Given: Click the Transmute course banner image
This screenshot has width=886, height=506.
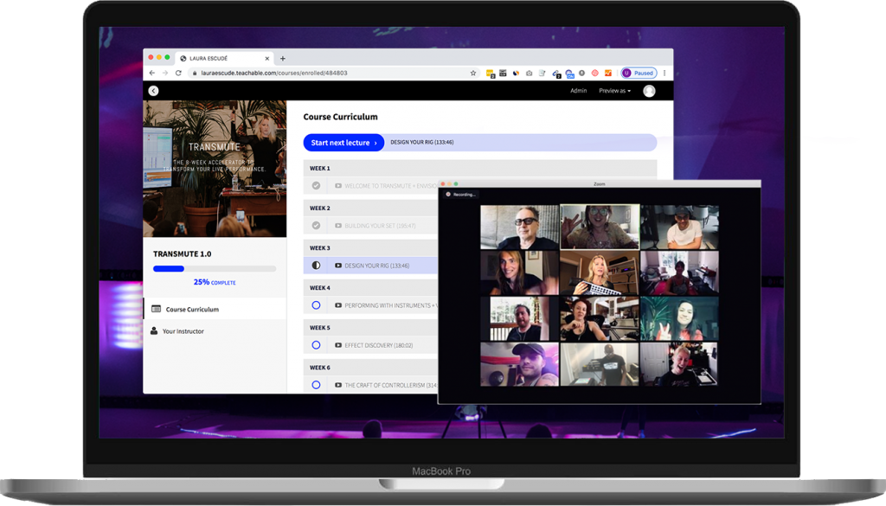Looking at the screenshot, I should click(215, 169).
